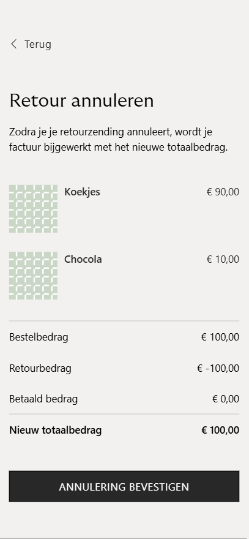The height and width of the screenshot is (539, 249).
Task: Select the Chocola product name
Action: pos(83,259)
